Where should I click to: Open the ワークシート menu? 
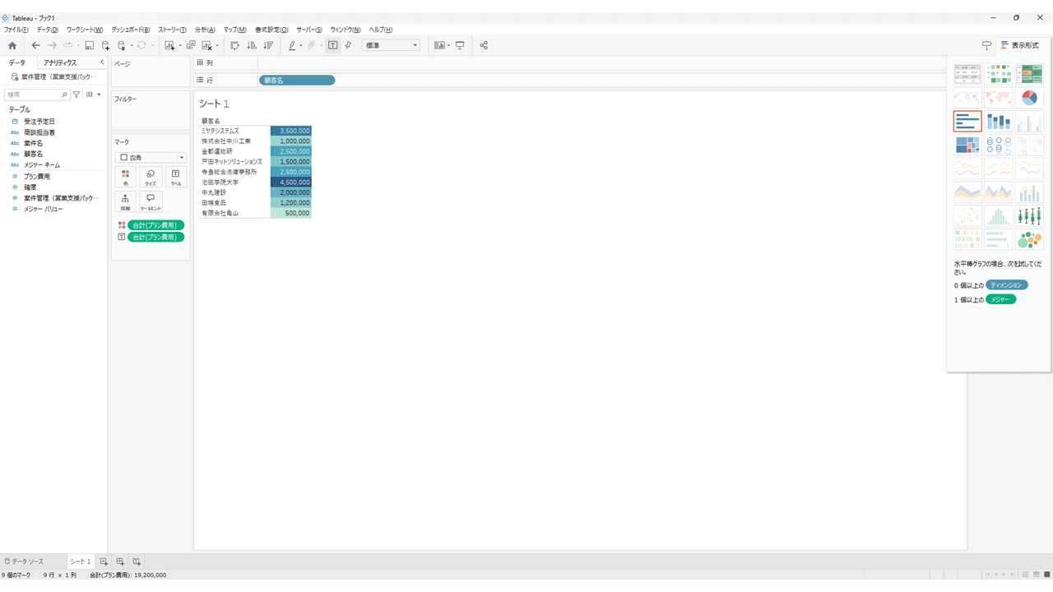(x=85, y=30)
